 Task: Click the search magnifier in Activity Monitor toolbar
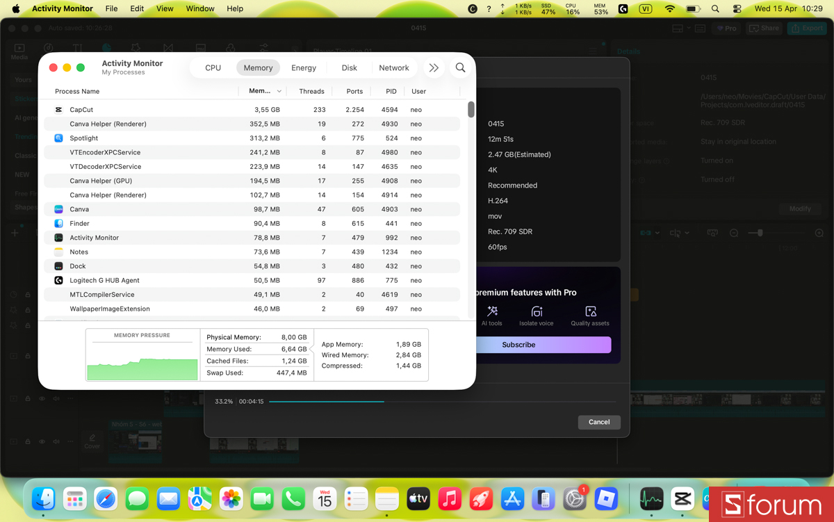coord(460,67)
